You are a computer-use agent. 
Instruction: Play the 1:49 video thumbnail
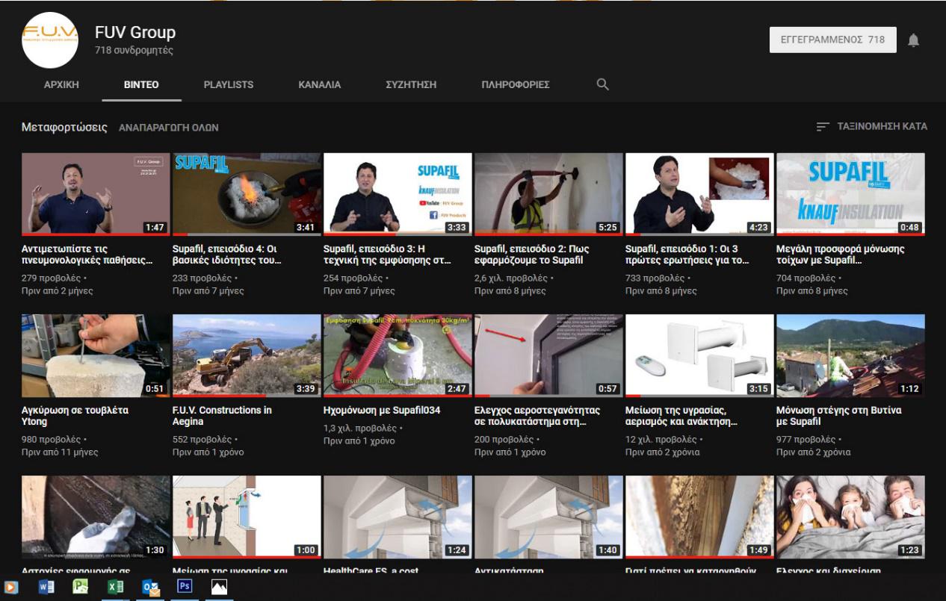pos(699,517)
